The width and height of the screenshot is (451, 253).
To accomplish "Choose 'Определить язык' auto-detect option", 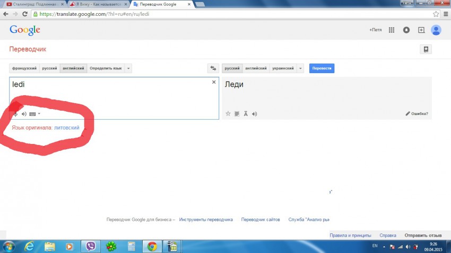I will (x=106, y=68).
